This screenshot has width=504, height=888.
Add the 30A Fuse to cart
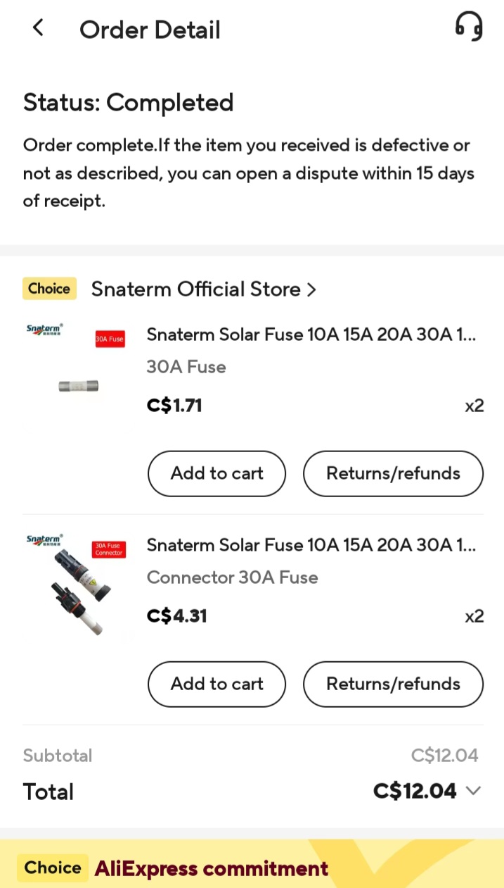click(217, 473)
